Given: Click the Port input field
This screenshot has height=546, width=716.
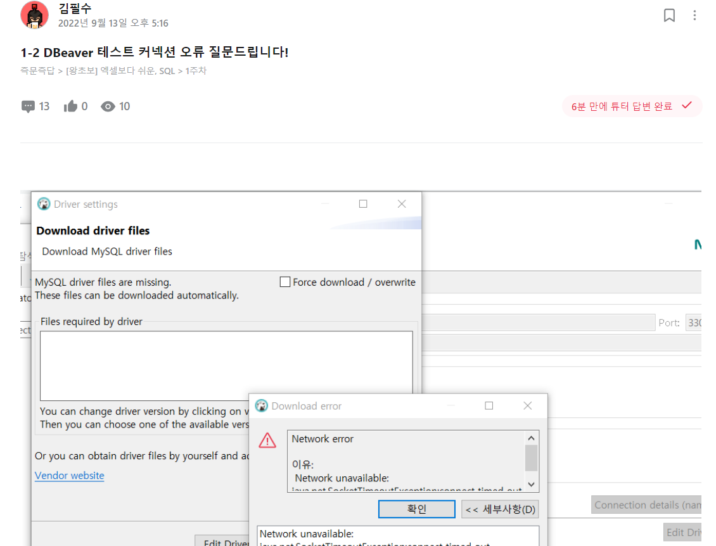Looking at the screenshot, I should tap(693, 323).
